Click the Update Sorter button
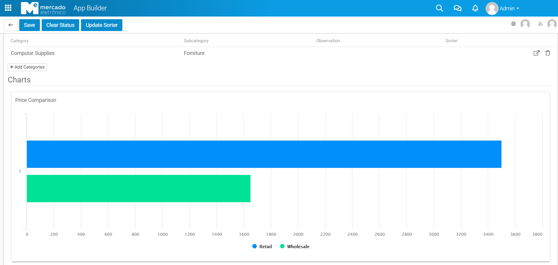Image resolution: width=558 pixels, height=265 pixels. 101,25
